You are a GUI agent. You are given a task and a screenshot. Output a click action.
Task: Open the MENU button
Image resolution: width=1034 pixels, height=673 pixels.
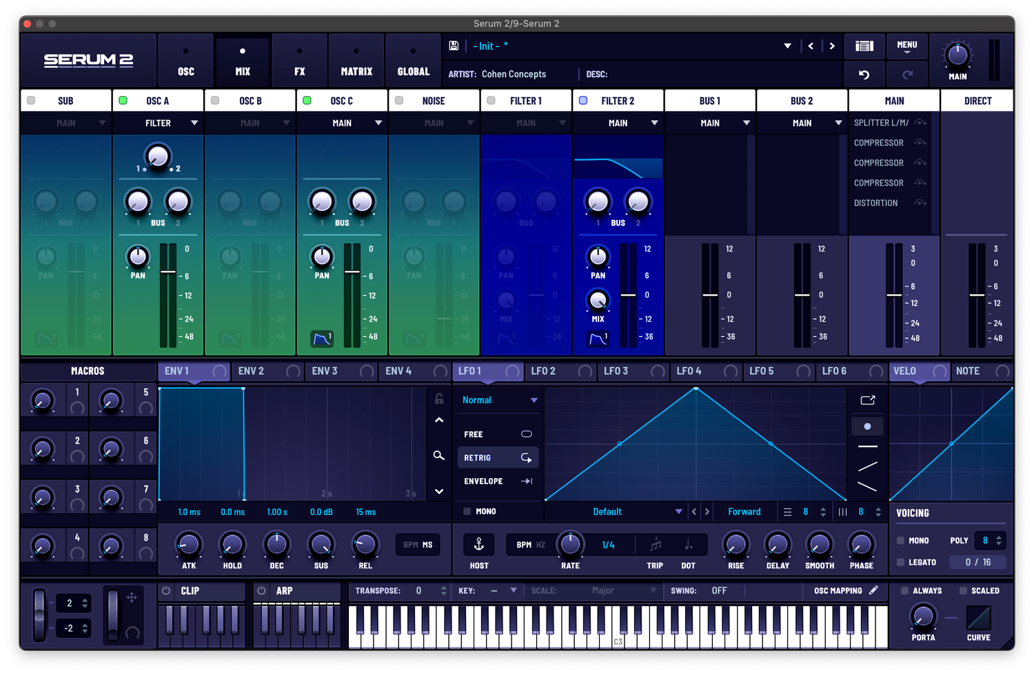click(x=906, y=46)
